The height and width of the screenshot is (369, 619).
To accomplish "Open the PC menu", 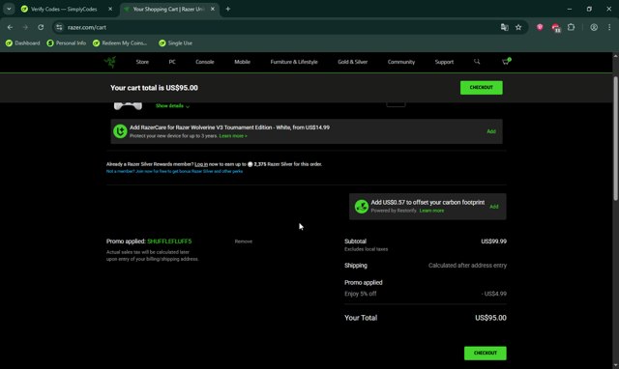I will coord(172,62).
